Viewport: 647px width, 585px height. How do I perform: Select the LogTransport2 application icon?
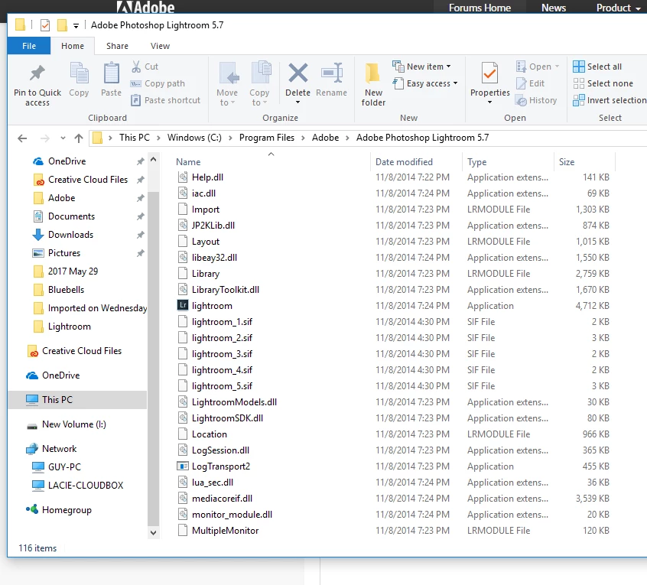pyautogui.click(x=183, y=466)
